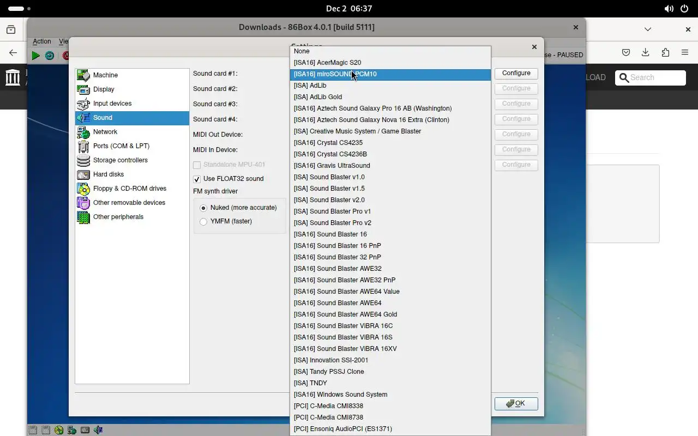Select the Input devices category icon

point(83,104)
